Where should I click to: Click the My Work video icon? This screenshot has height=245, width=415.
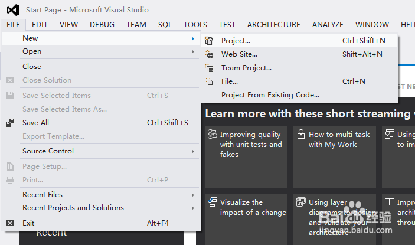(301, 134)
